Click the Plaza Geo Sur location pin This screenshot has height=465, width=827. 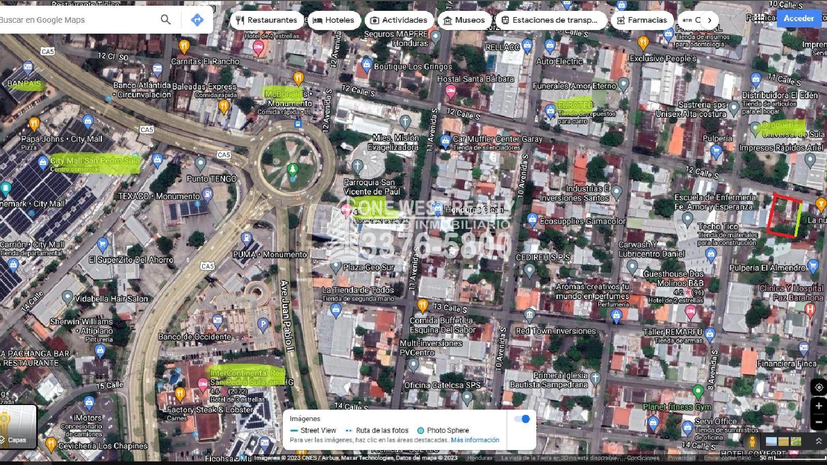[x=336, y=267]
